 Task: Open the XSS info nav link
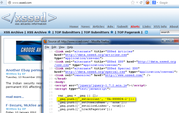click(160, 27)
